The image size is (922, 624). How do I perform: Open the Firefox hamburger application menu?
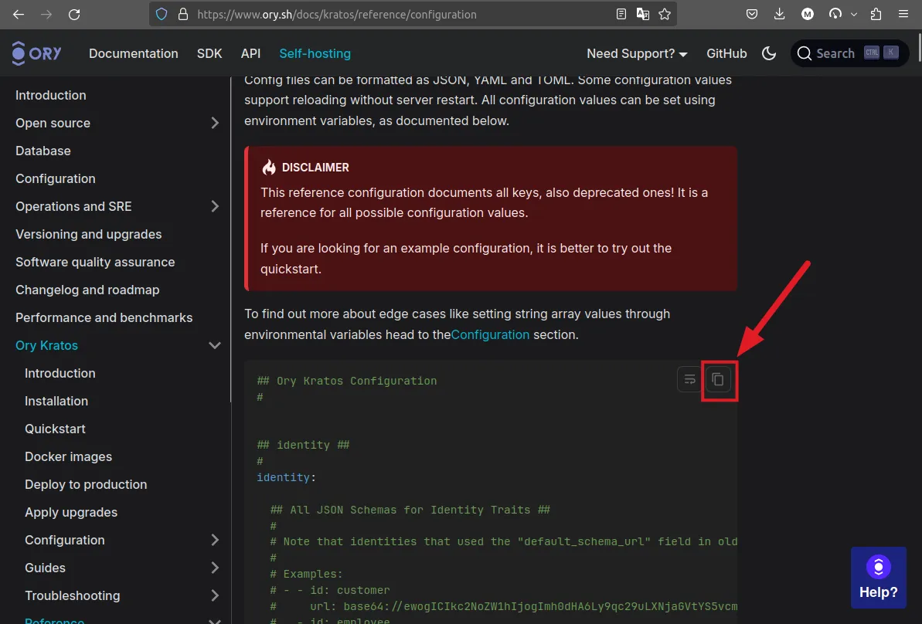click(x=903, y=14)
